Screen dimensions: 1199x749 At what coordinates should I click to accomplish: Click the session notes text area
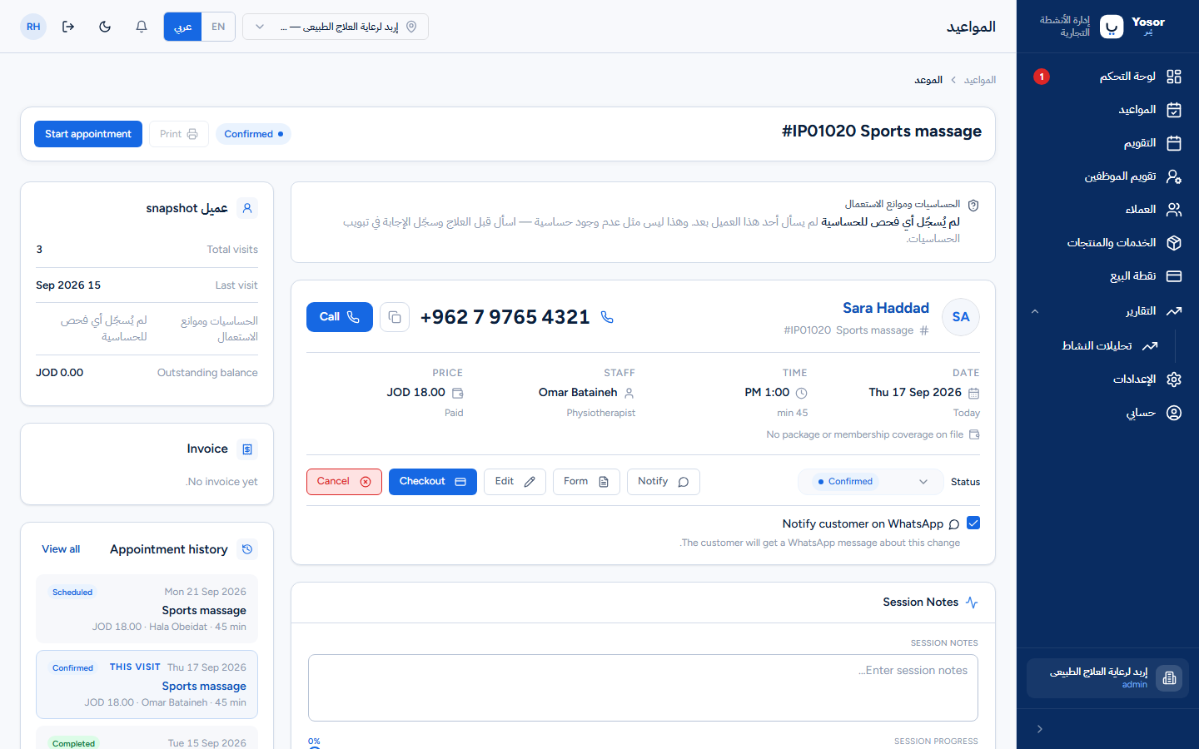coord(643,687)
